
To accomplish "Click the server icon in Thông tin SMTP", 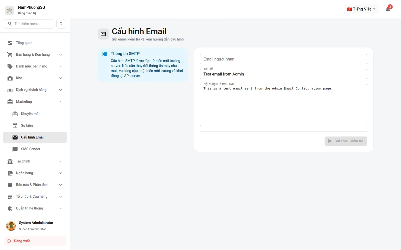I will point(105,54).
